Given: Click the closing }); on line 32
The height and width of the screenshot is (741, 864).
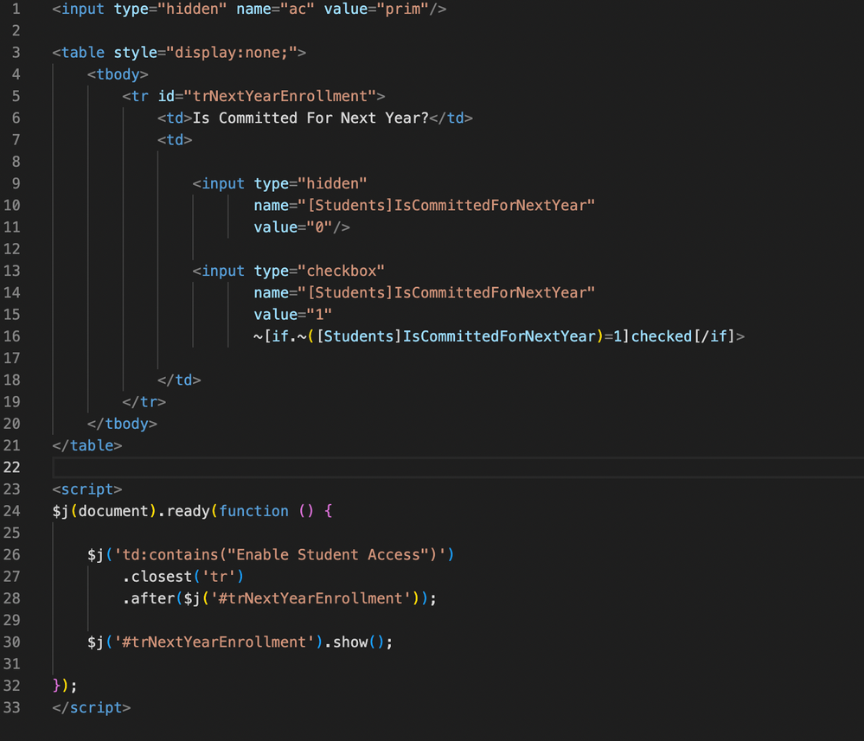Looking at the screenshot, I should (65, 686).
